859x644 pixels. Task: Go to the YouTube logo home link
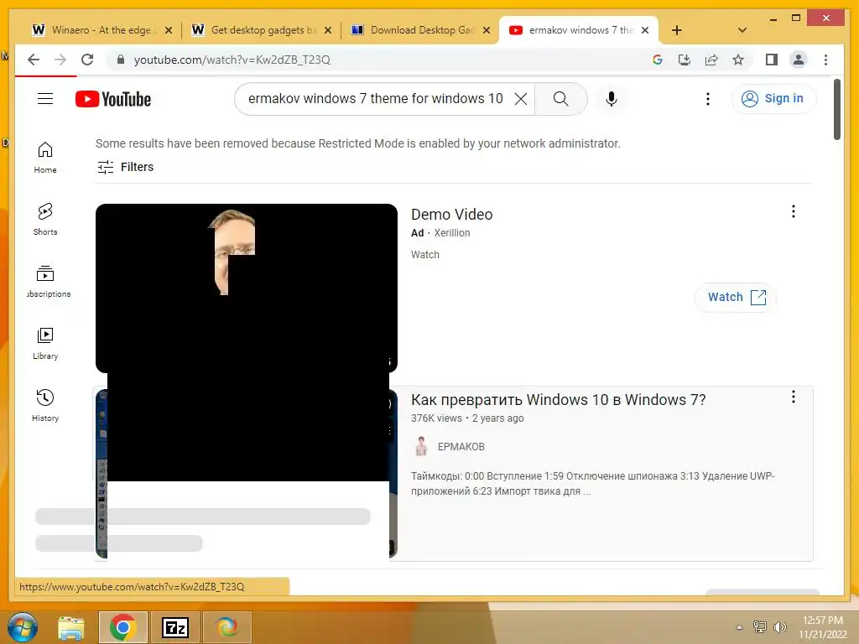[113, 99]
